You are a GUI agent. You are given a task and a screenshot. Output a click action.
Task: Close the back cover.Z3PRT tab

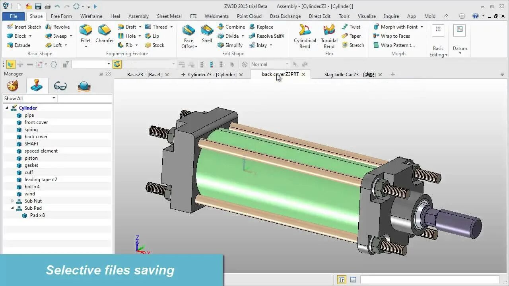coord(303,74)
